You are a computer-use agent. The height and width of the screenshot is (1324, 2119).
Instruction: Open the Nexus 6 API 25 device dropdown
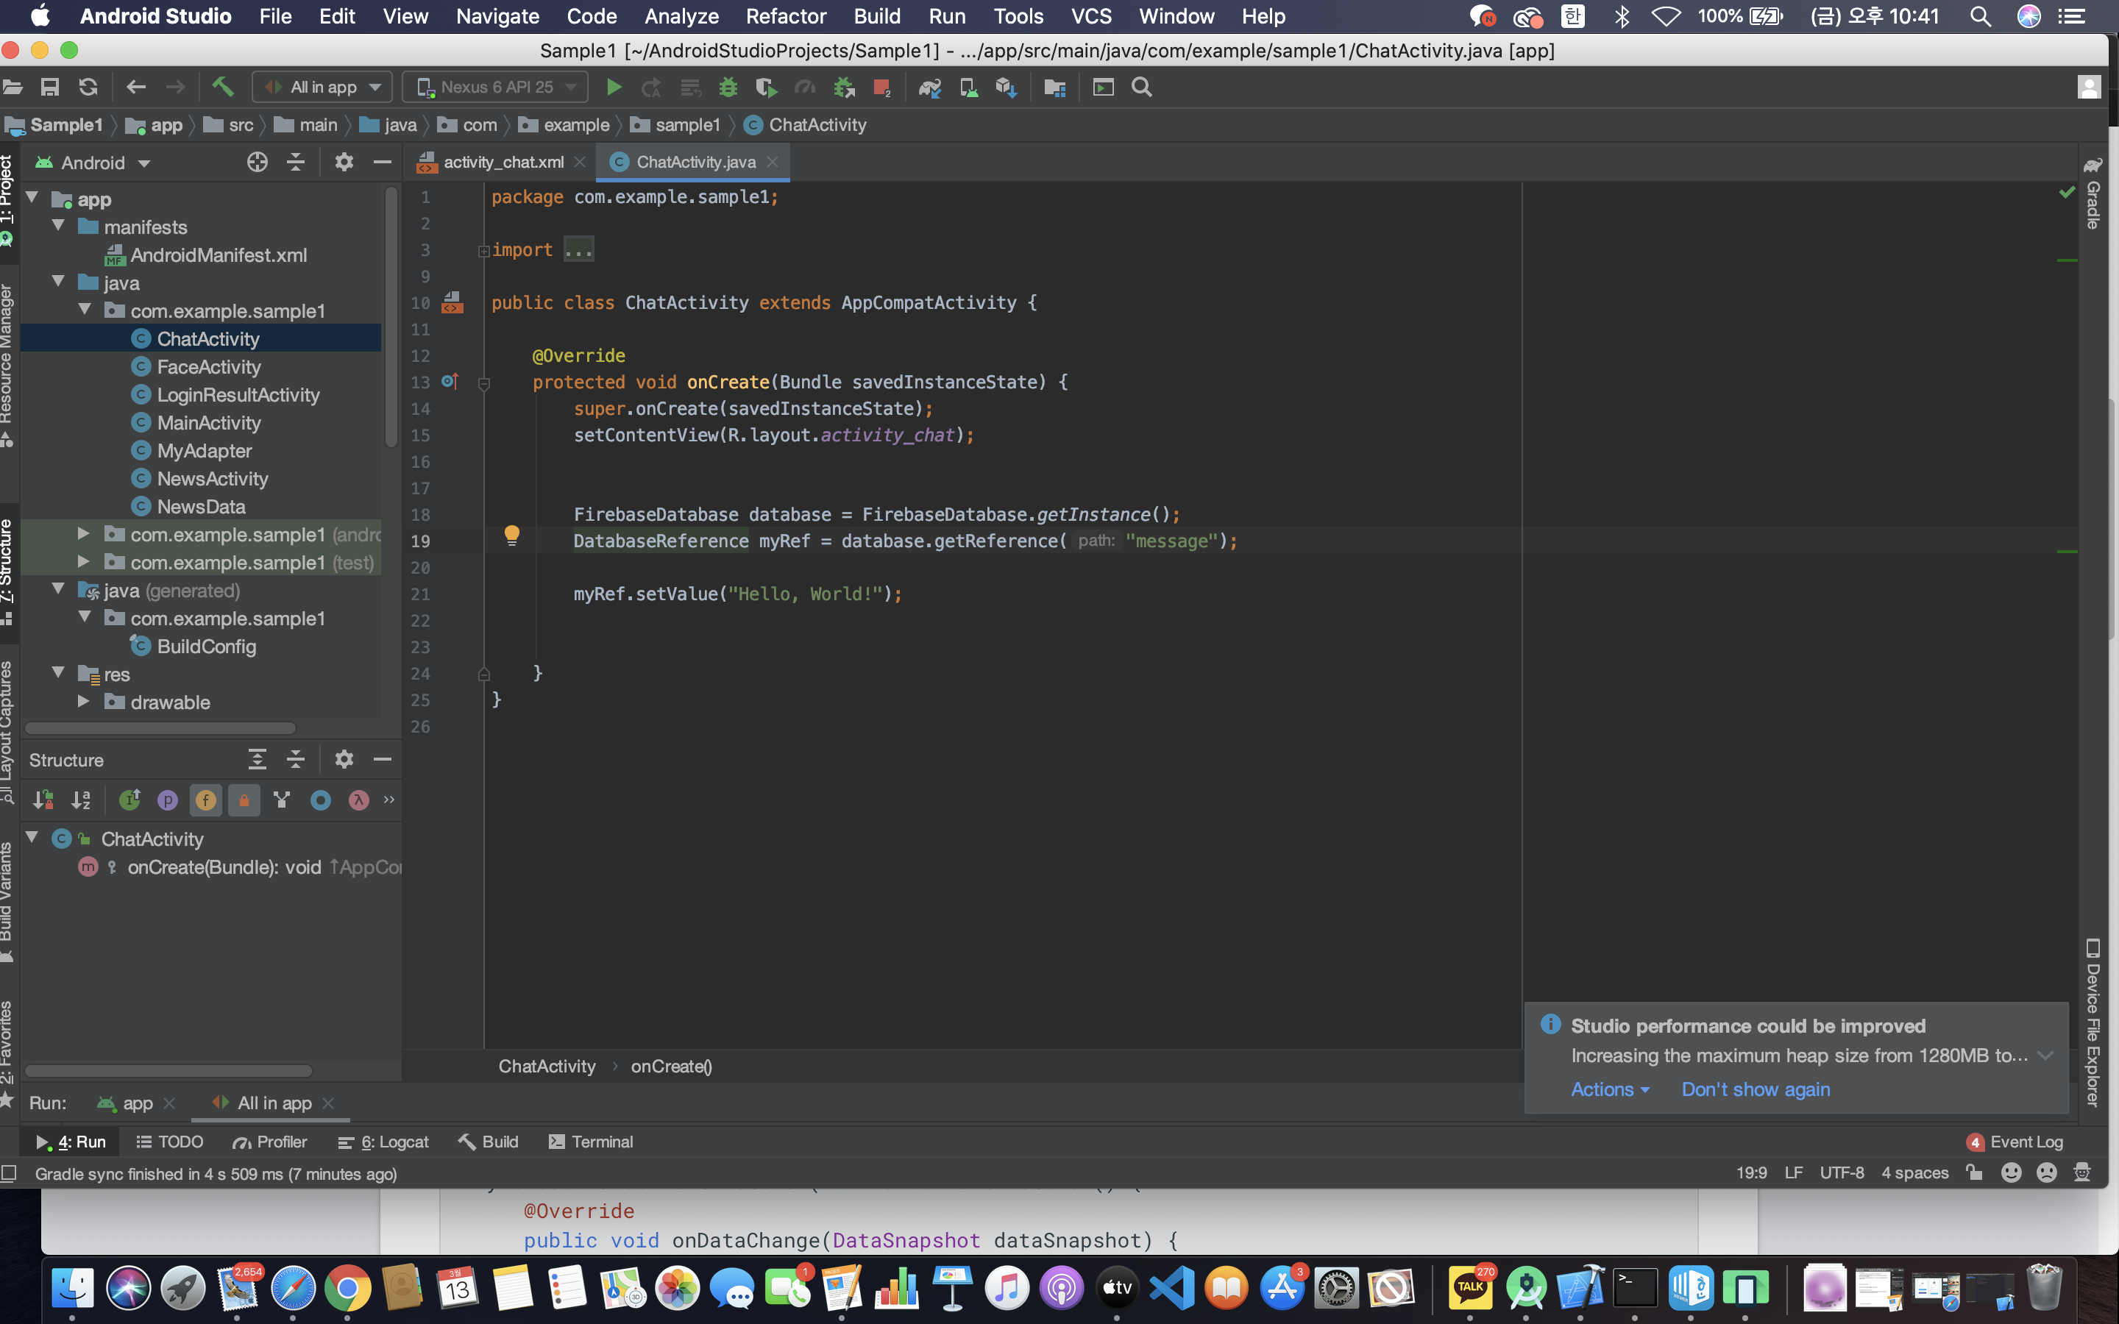click(496, 87)
